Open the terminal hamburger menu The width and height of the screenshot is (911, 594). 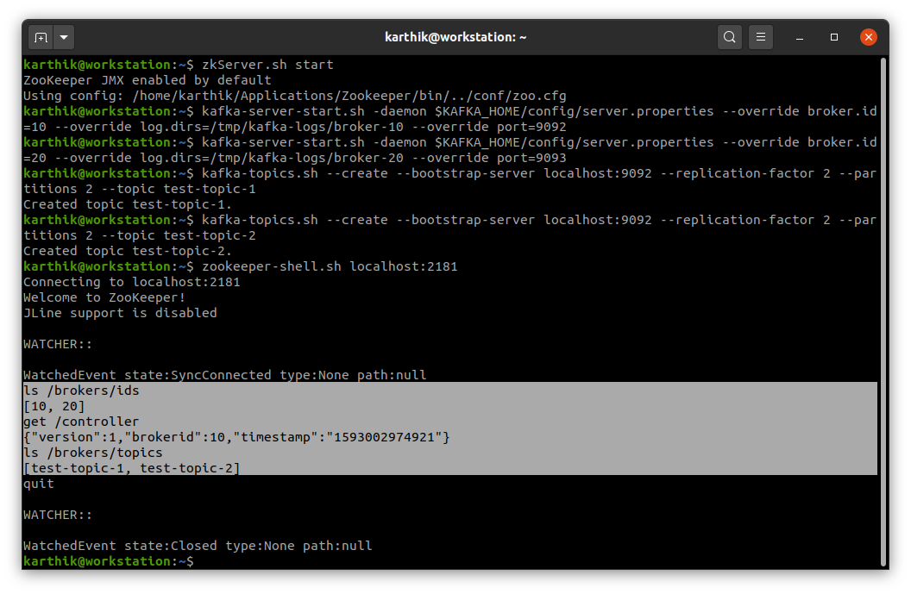pos(761,38)
